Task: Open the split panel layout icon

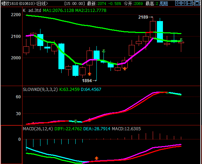Action: [190, 3]
